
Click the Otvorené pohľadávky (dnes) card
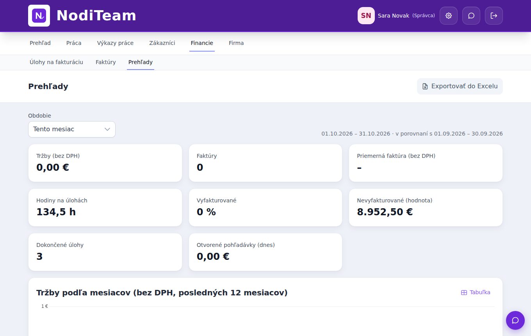(265, 252)
